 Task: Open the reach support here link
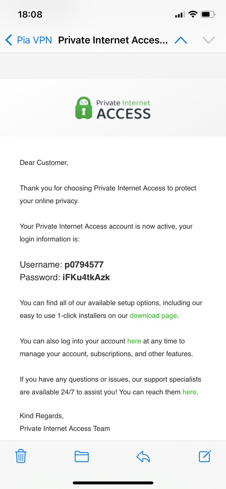(x=189, y=392)
